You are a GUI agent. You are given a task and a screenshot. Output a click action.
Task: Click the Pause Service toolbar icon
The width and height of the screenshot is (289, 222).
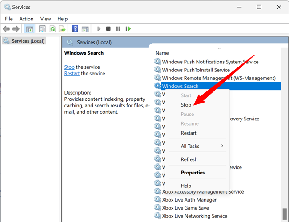click(x=118, y=29)
